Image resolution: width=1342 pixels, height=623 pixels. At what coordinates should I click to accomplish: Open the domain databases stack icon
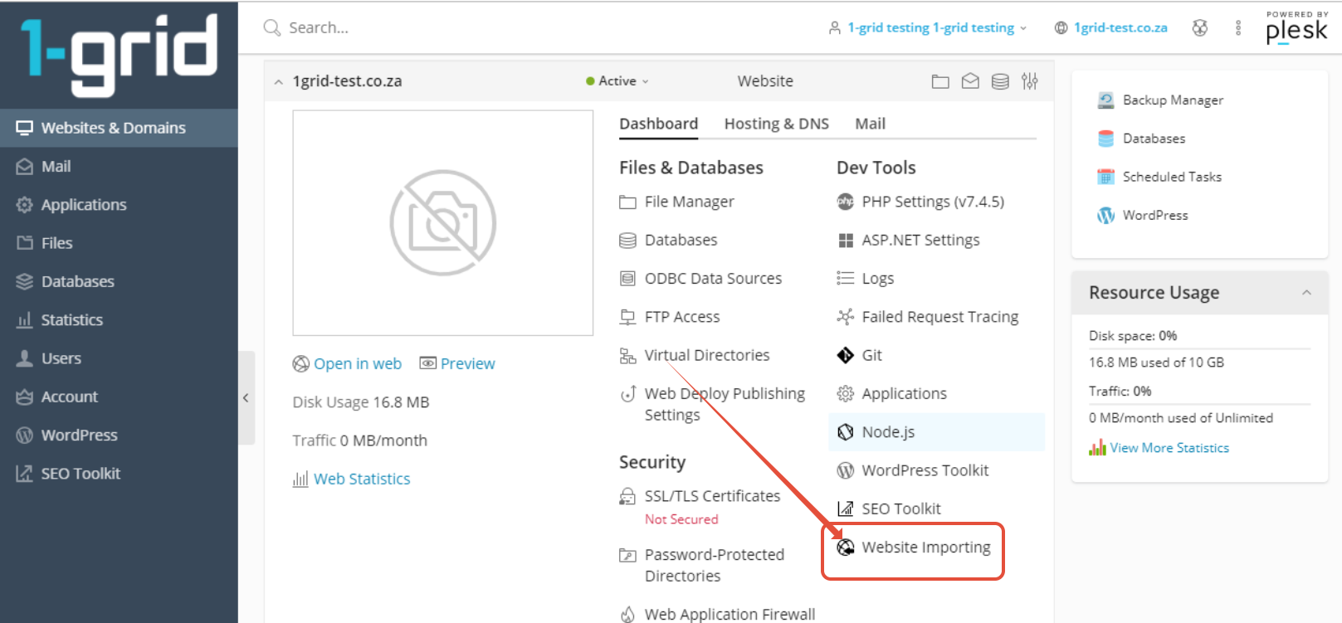1000,81
